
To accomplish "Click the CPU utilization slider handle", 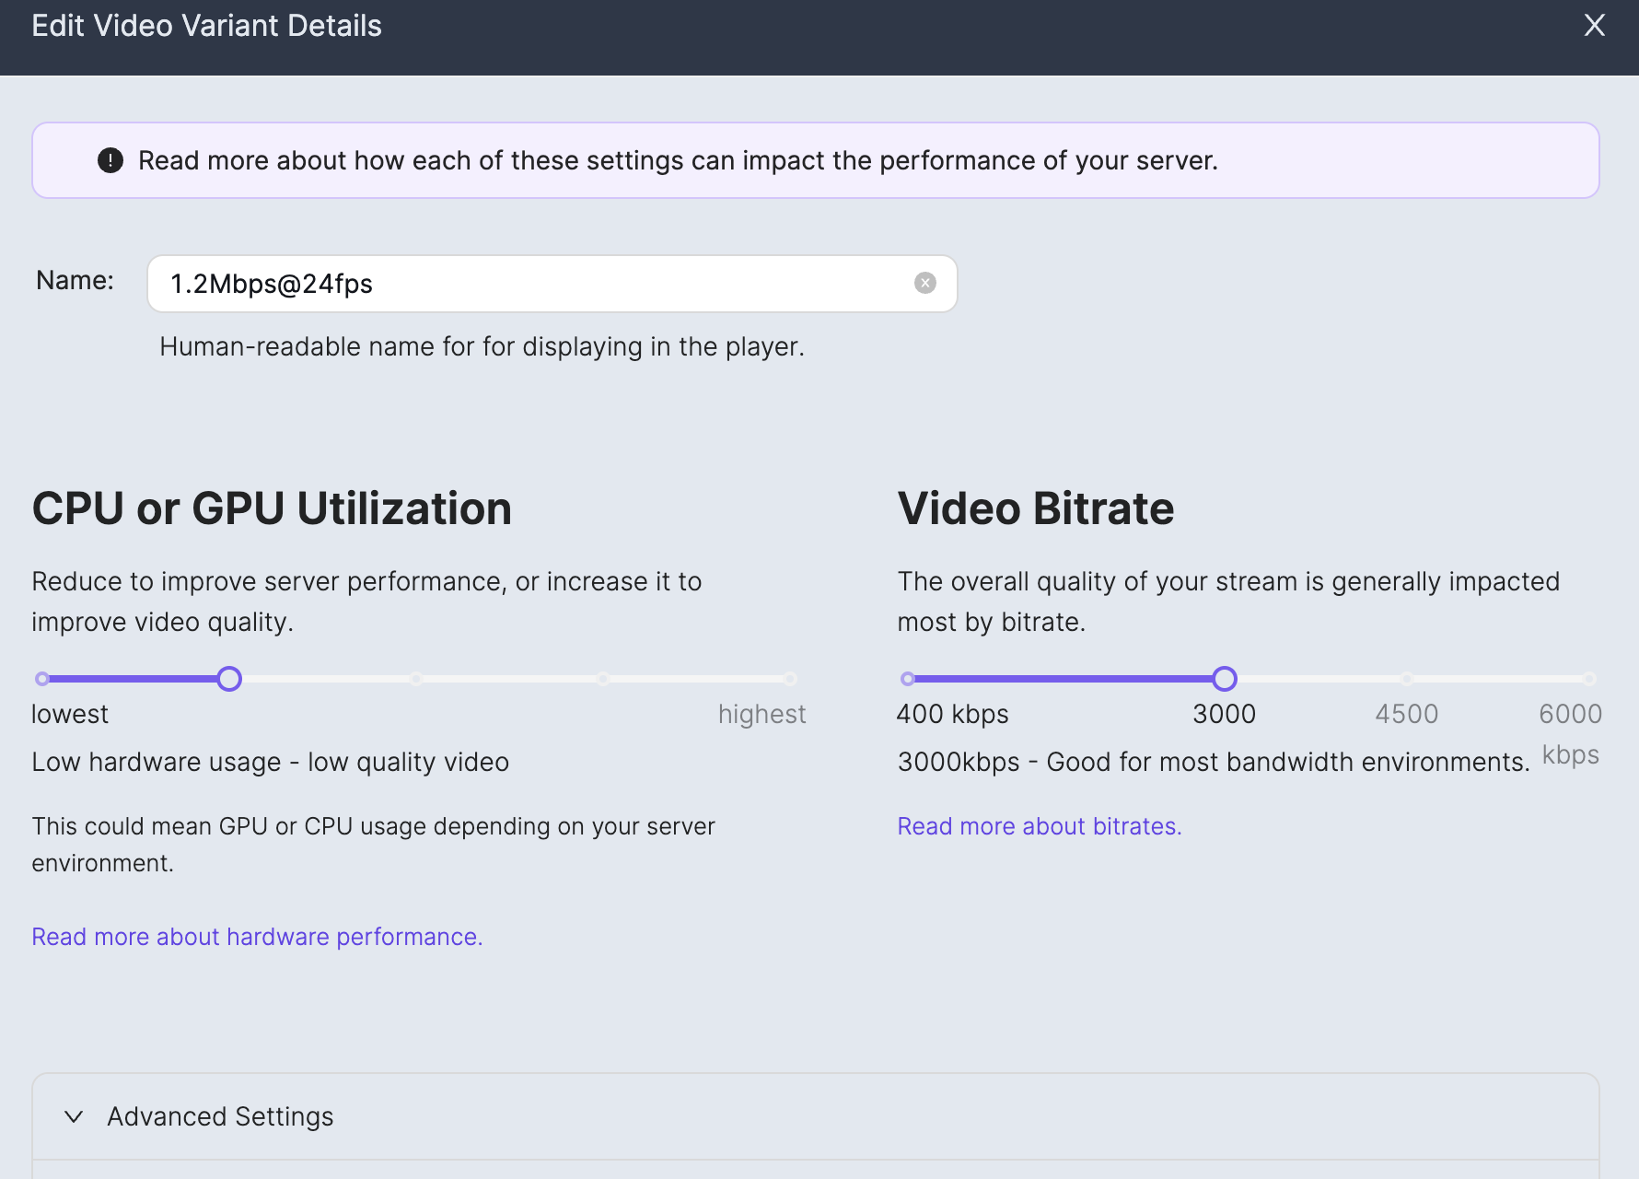I will [229, 679].
